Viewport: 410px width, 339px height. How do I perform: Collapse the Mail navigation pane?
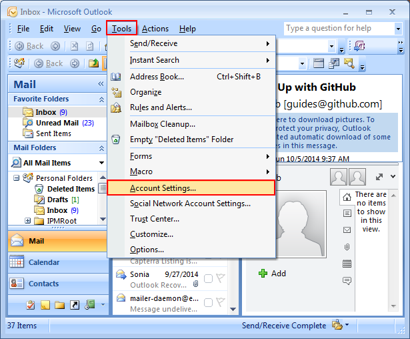101,84
